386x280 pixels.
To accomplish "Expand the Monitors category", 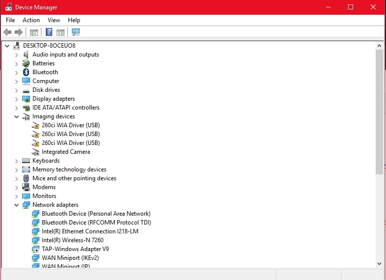I will (17, 196).
